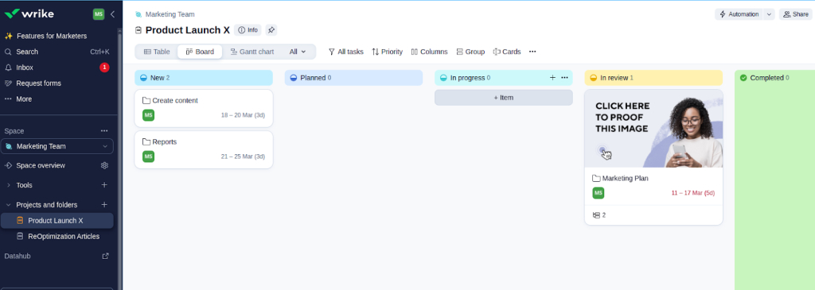Click the Automation button
Image resolution: width=815 pixels, height=290 pixels.
point(739,14)
